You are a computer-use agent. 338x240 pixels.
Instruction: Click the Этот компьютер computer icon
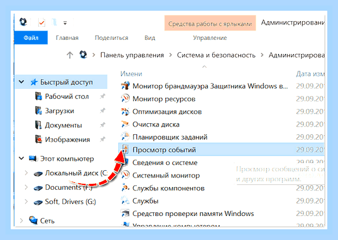(33, 159)
